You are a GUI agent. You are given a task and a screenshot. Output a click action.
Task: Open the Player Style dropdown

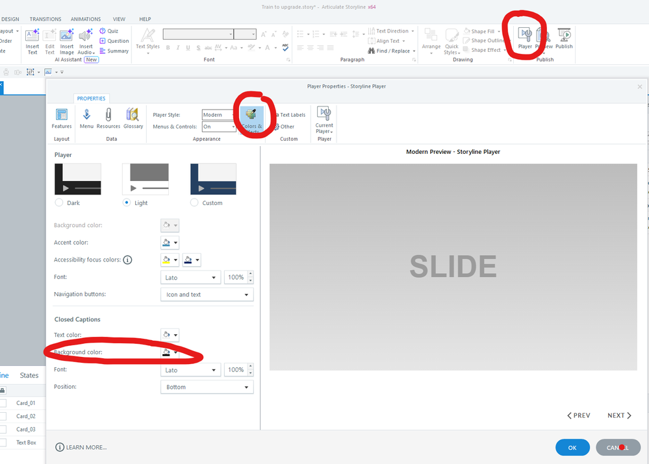click(x=219, y=115)
